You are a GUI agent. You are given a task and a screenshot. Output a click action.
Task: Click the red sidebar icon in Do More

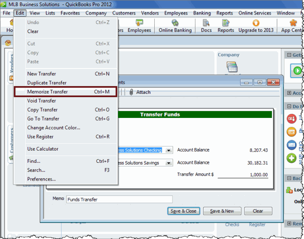[292, 119]
